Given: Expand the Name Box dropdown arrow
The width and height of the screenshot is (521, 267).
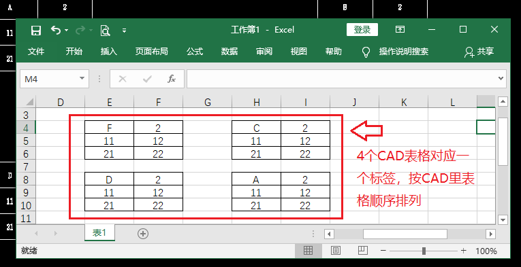Looking at the screenshot, I should coord(82,79).
